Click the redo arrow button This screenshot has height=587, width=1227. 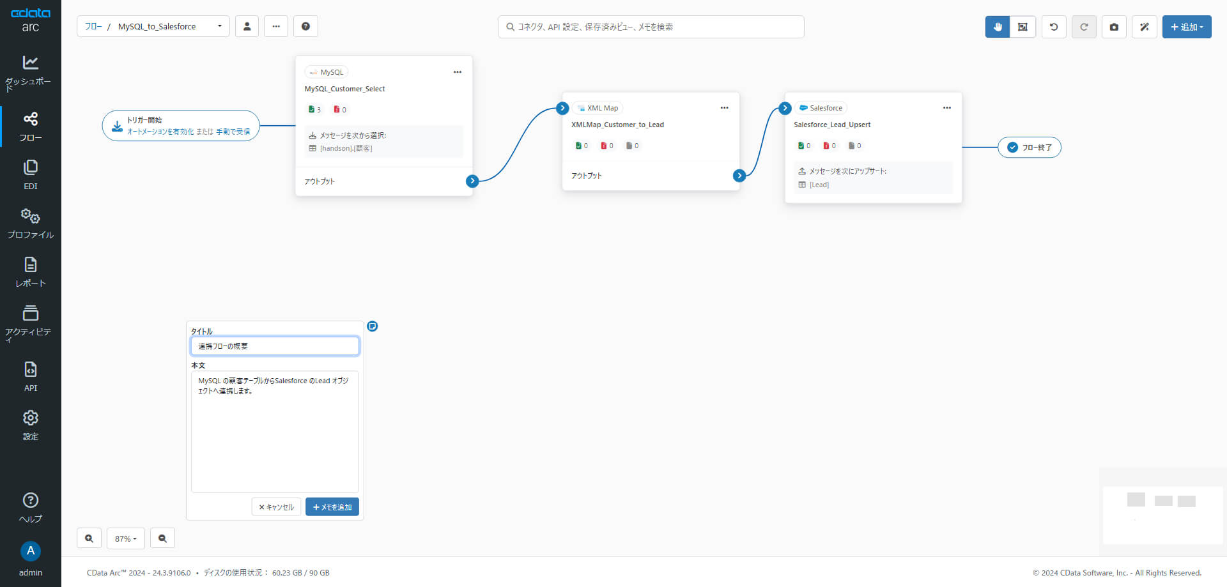[x=1084, y=27]
